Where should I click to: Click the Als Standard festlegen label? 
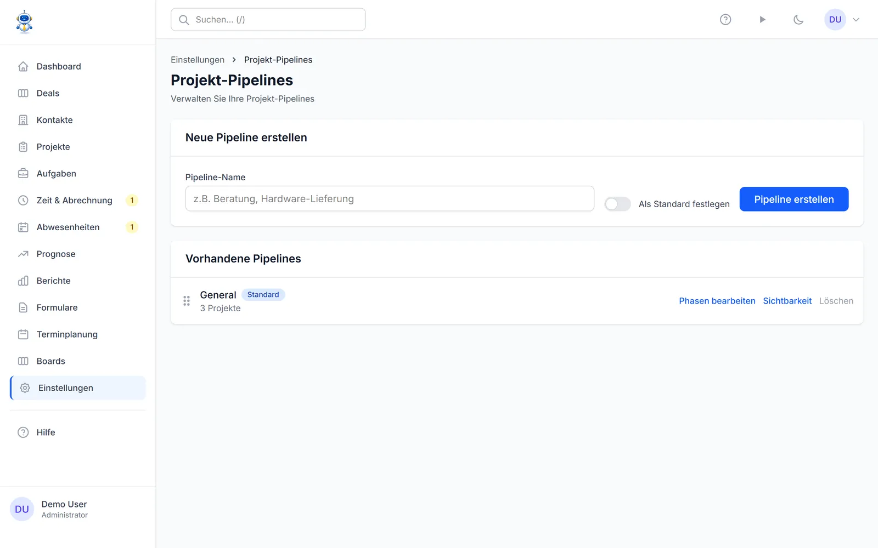(x=684, y=204)
